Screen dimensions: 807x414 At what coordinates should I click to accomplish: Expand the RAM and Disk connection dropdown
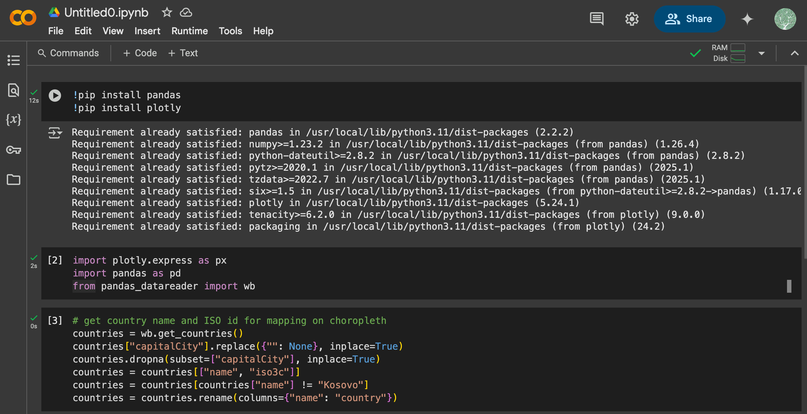click(x=762, y=53)
